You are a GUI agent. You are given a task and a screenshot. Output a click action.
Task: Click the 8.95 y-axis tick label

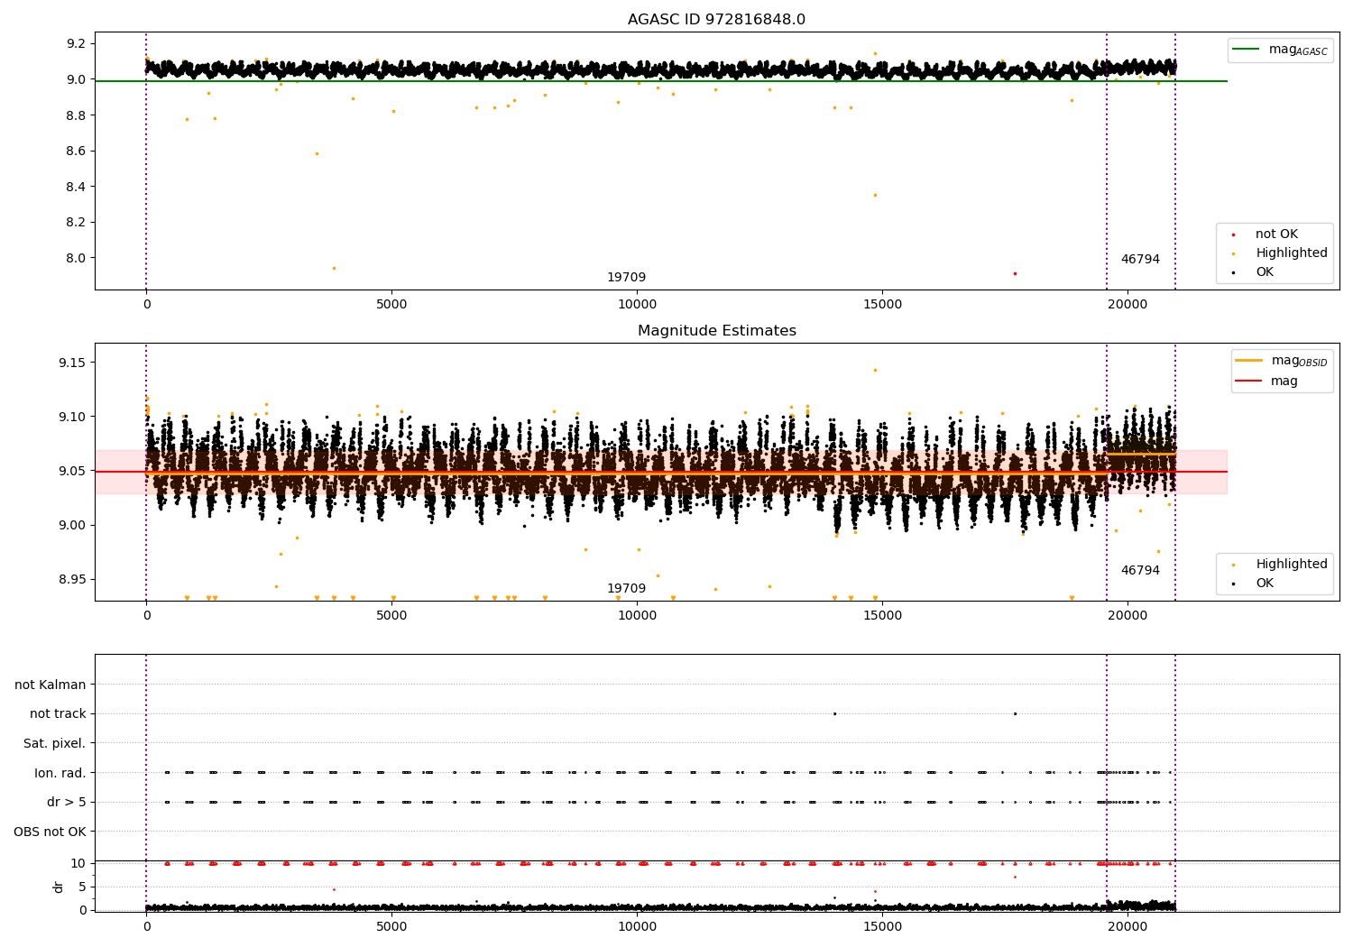pos(73,579)
